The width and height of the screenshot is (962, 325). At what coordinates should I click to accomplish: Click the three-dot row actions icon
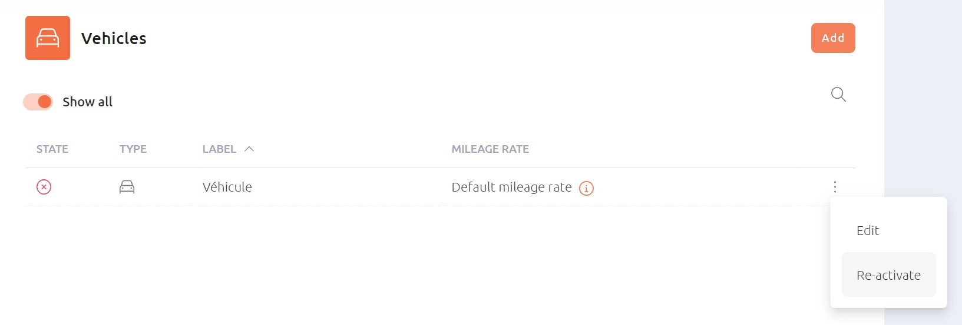835,187
